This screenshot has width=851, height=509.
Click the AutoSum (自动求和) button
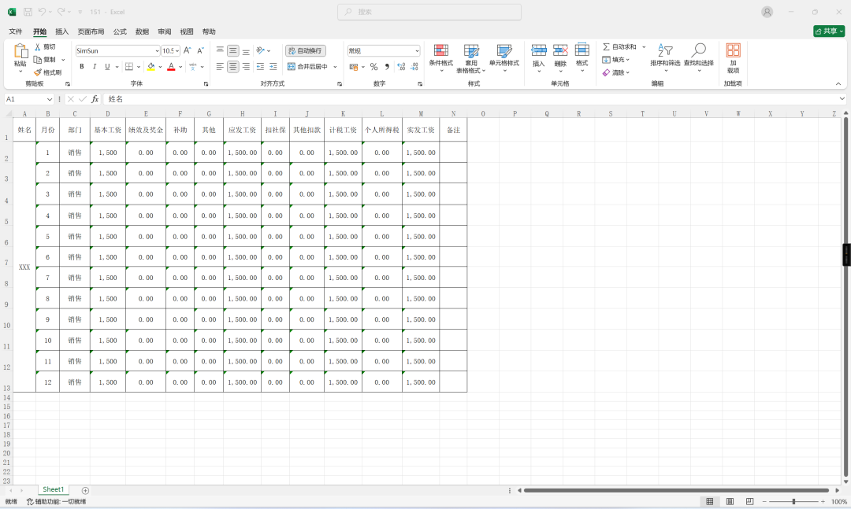click(619, 47)
